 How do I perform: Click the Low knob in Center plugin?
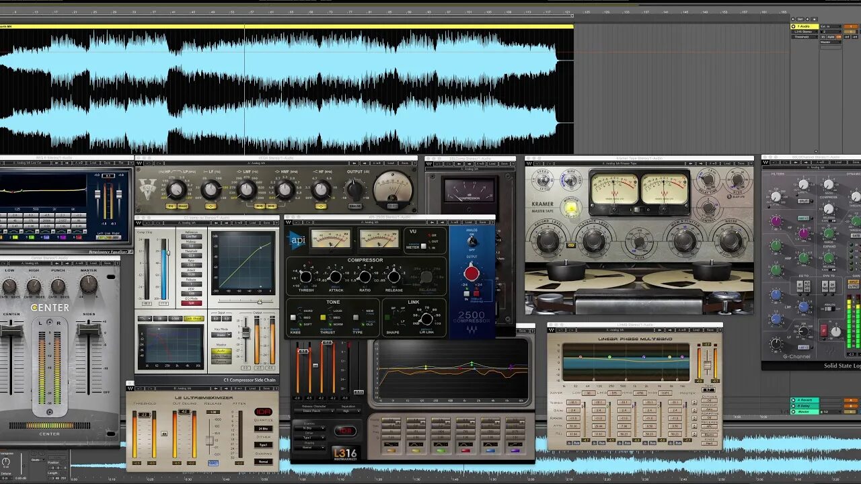(9, 287)
